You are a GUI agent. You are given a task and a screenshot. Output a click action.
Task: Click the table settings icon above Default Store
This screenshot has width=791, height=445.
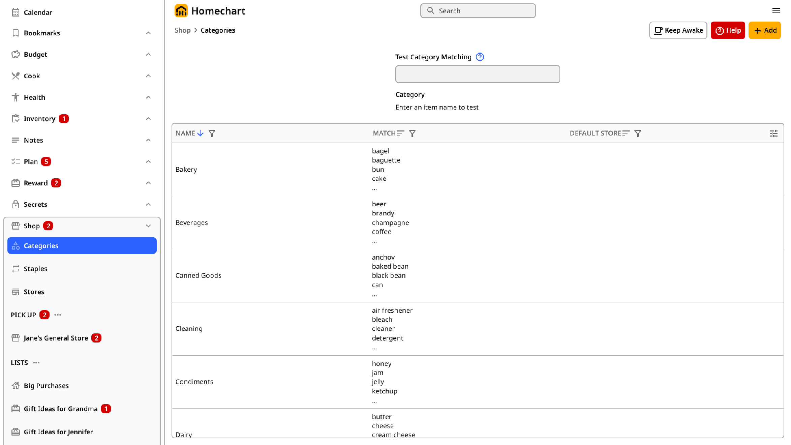(x=774, y=133)
